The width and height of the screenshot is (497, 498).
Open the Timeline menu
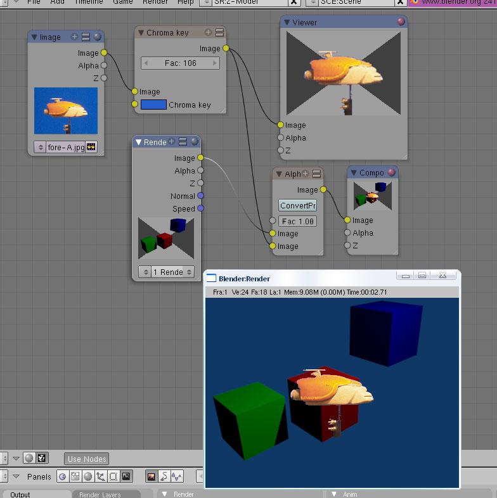click(x=89, y=3)
